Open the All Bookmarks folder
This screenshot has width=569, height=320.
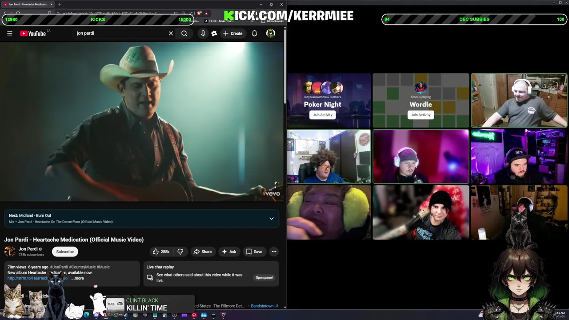273,21
